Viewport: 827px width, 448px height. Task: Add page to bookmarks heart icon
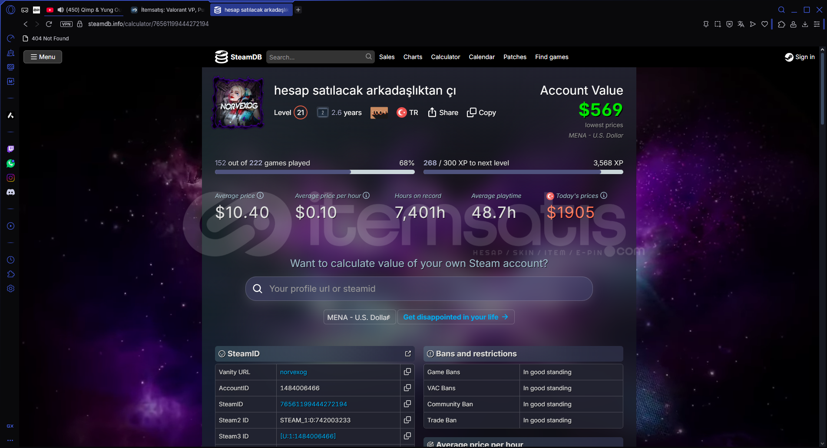tap(764, 24)
